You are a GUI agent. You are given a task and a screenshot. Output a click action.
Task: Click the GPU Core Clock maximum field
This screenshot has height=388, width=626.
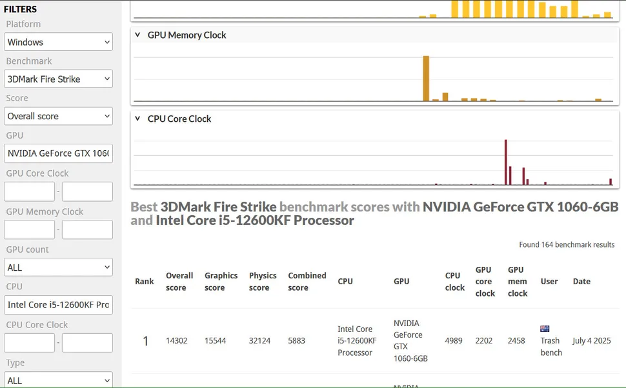tap(87, 191)
